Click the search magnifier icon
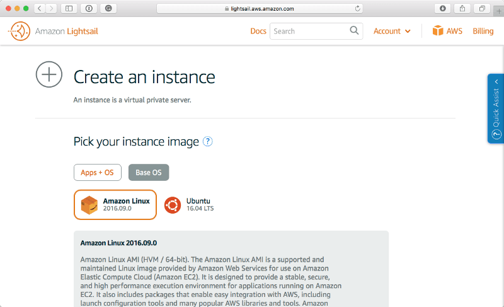The width and height of the screenshot is (504, 307). [355, 31]
